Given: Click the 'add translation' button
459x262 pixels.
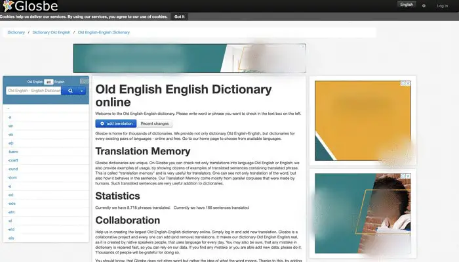Looking at the screenshot, I should [116, 123].
